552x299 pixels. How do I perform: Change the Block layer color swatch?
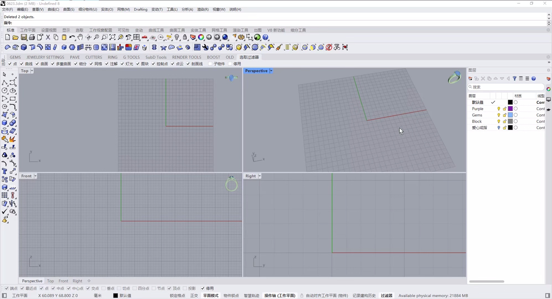point(510,121)
